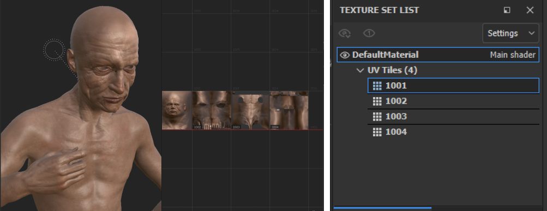This screenshot has width=547, height=211.
Task: Click the grid icon beside 1004
Action: 377,132
